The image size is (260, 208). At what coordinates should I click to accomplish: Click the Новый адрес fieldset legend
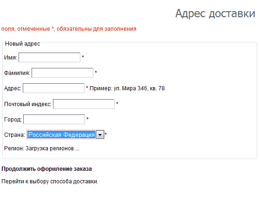click(x=23, y=44)
